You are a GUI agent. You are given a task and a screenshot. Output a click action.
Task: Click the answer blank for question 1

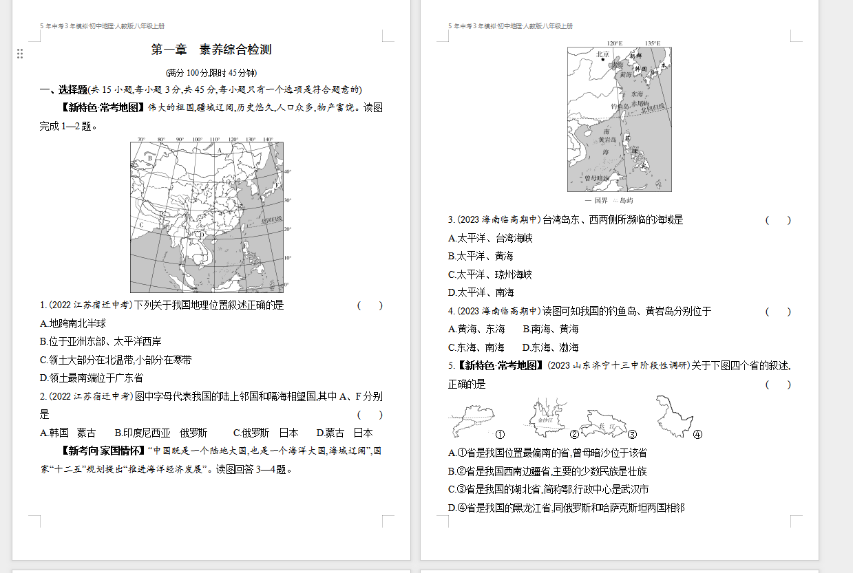(370, 305)
